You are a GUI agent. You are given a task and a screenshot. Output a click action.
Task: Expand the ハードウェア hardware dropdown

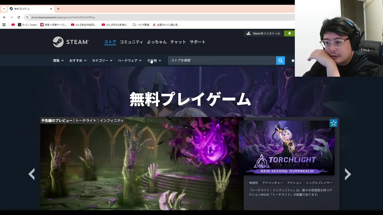[x=130, y=60]
